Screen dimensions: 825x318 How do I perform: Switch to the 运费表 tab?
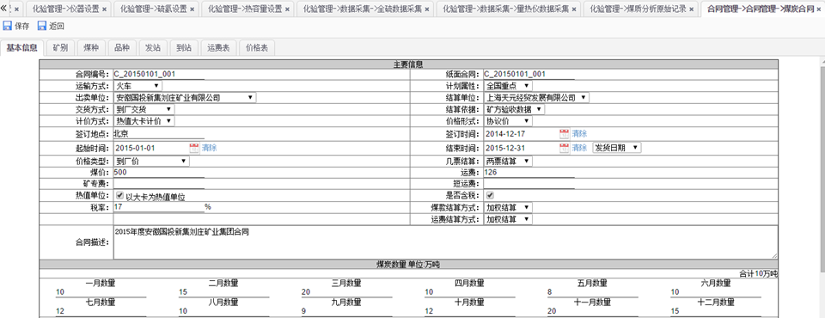(217, 48)
